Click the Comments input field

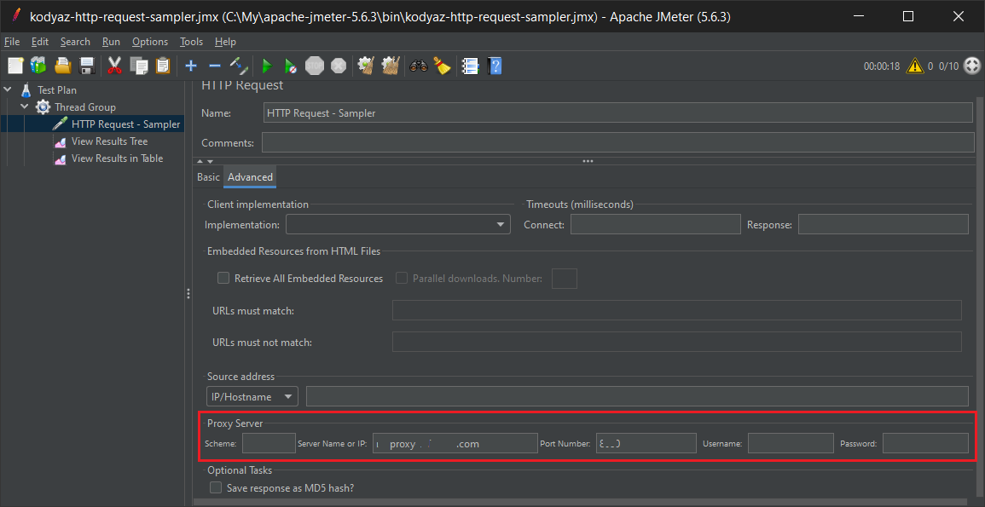(617, 142)
